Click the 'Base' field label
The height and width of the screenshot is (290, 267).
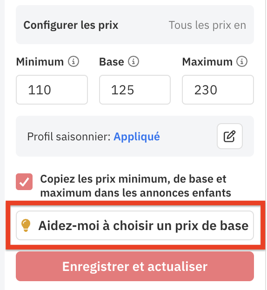point(112,62)
